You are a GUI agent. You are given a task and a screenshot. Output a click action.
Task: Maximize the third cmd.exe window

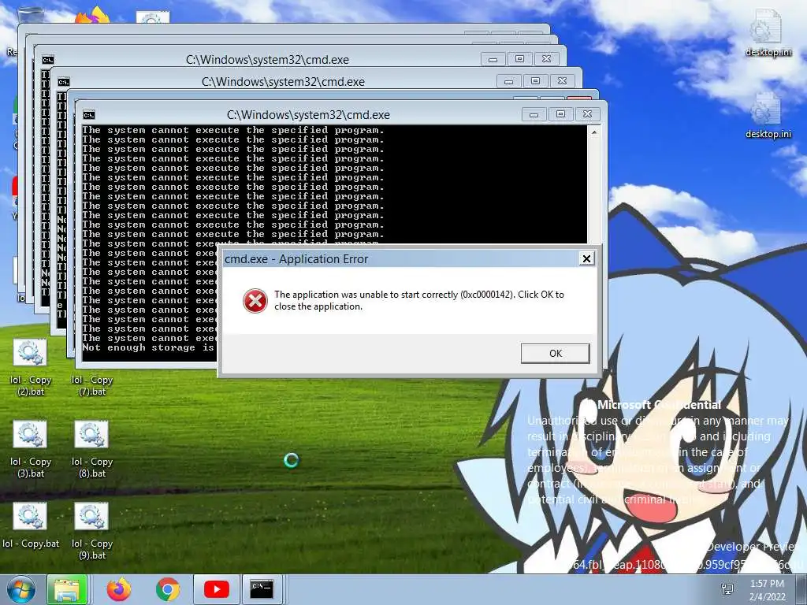pos(519,59)
